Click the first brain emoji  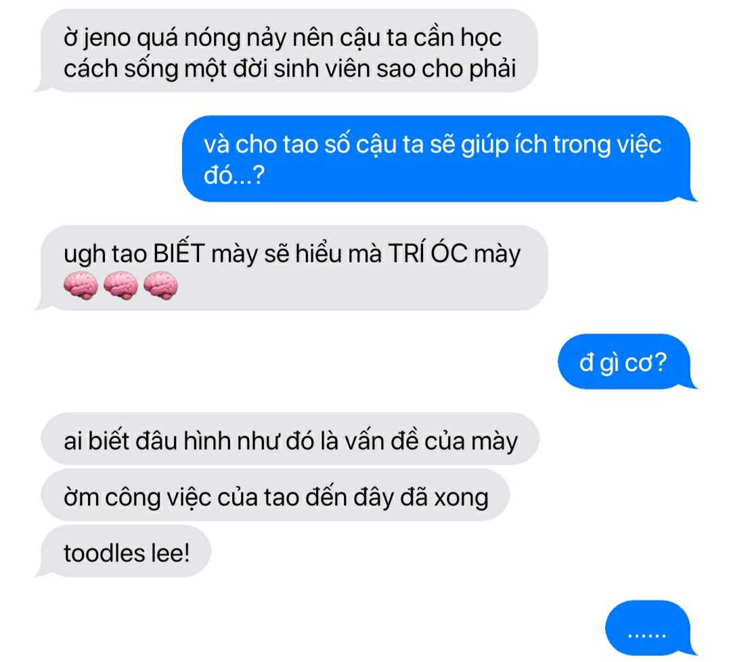pos(81,285)
